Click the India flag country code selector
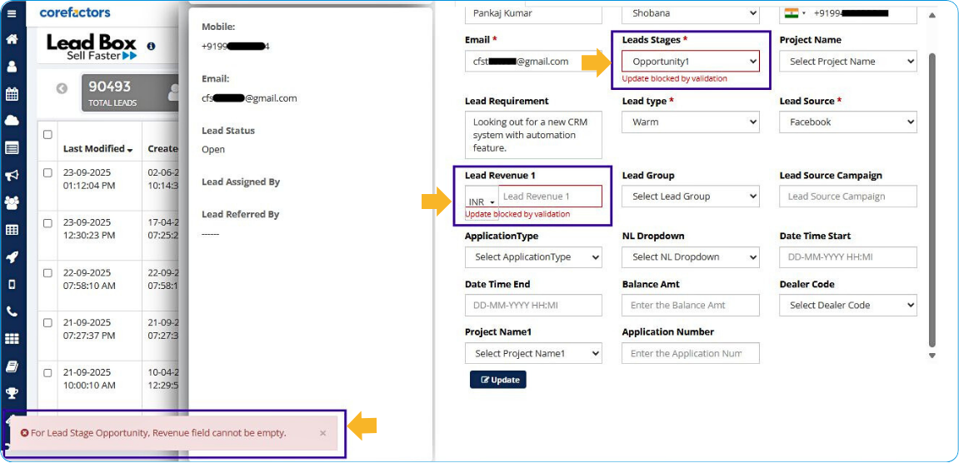The width and height of the screenshot is (959, 463). tap(795, 12)
